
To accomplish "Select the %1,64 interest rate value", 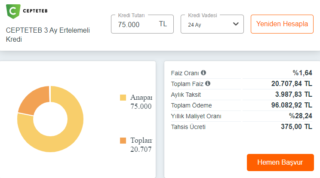I will click(x=302, y=73).
